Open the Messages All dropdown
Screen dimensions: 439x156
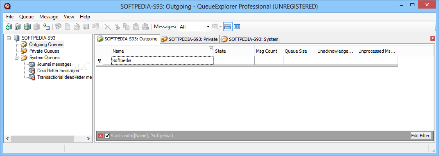(x=208, y=27)
